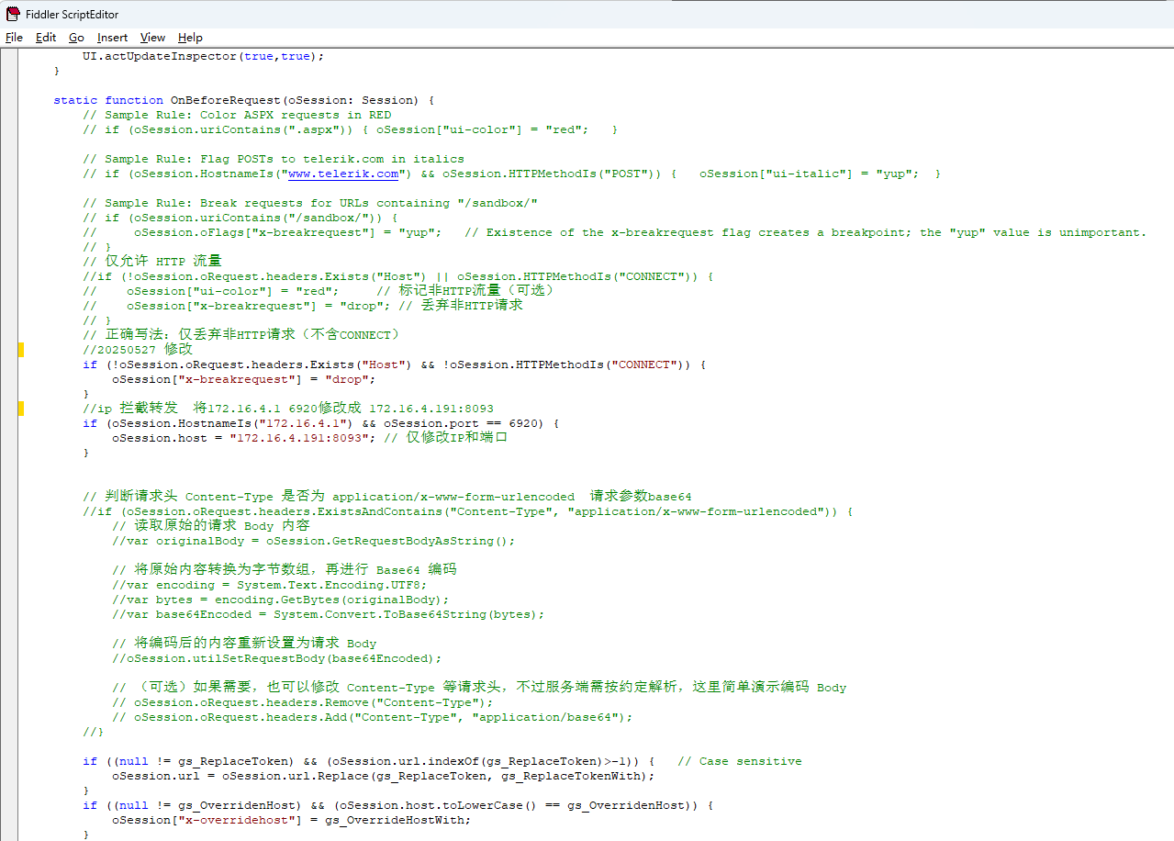Click the '//var base64Encoded' line
Image resolution: width=1174 pixels, height=841 pixels.
click(329, 614)
